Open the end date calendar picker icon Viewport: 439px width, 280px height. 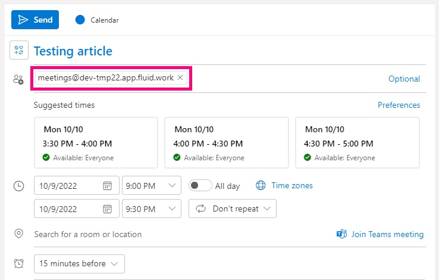point(107,209)
